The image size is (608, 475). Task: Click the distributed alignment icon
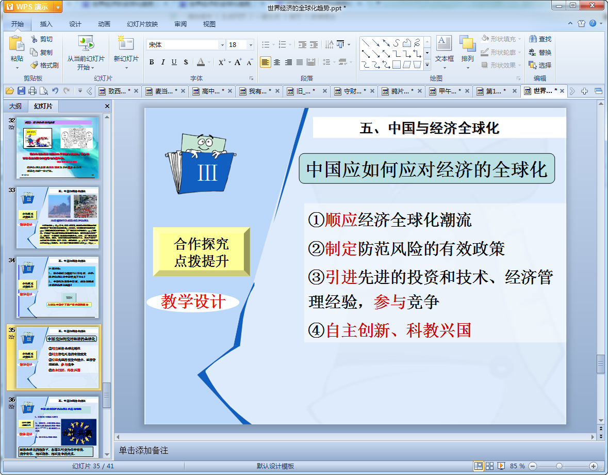coord(311,62)
